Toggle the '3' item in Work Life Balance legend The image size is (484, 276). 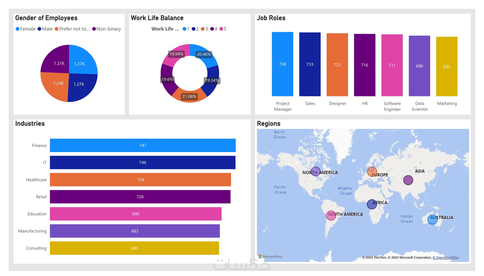coord(203,29)
